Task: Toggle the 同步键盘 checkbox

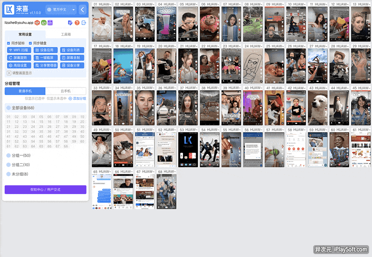Action: [x=30, y=43]
